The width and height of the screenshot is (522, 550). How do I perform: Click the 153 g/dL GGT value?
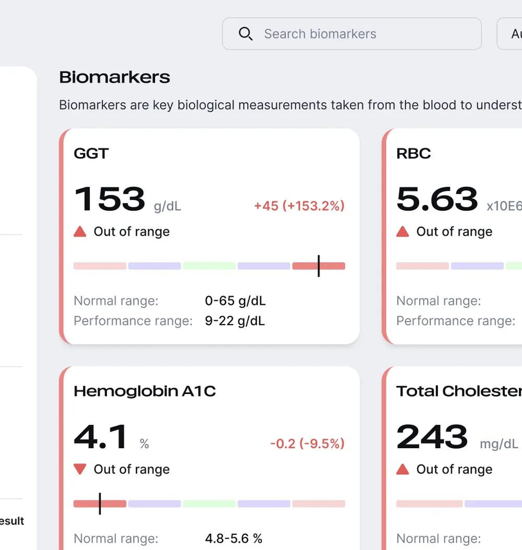[x=128, y=199]
